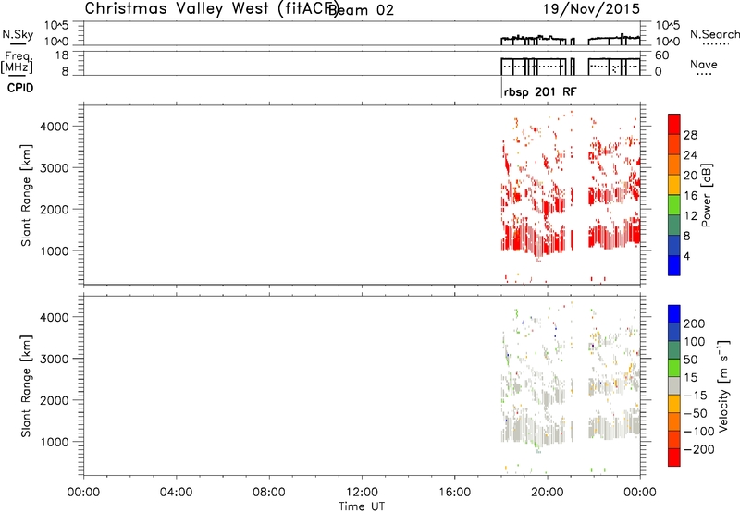Click the '-15' tick on the velocity colorbar
740x512 pixels.
(696, 396)
